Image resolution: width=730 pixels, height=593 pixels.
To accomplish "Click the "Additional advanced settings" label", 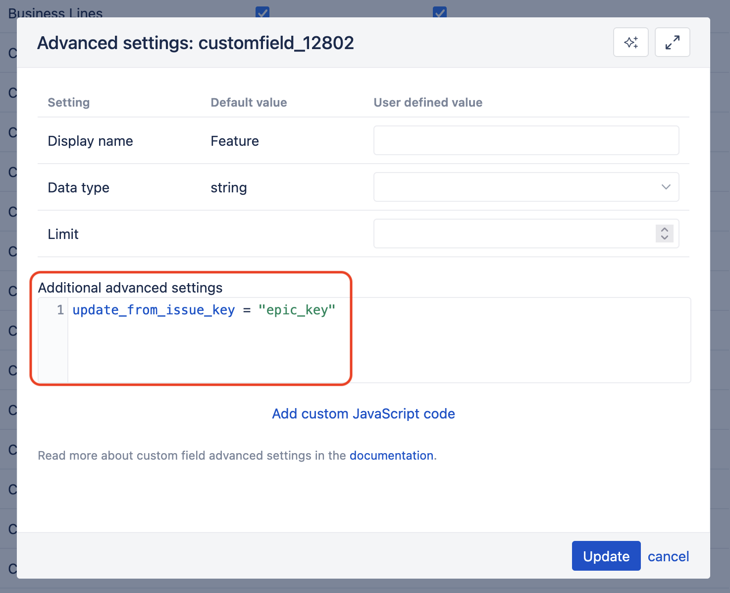I will pyautogui.click(x=130, y=288).
